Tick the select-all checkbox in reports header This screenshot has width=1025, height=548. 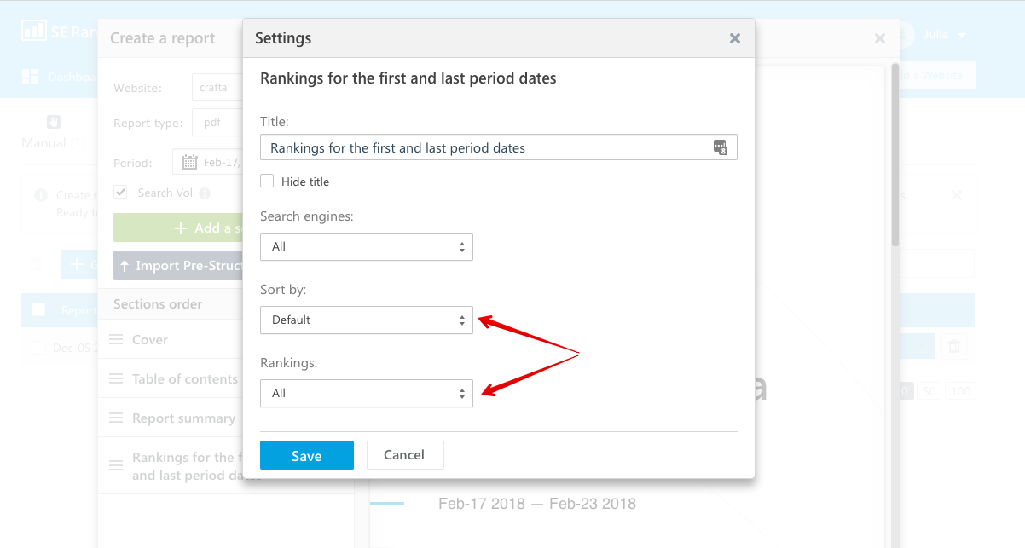pos(38,309)
